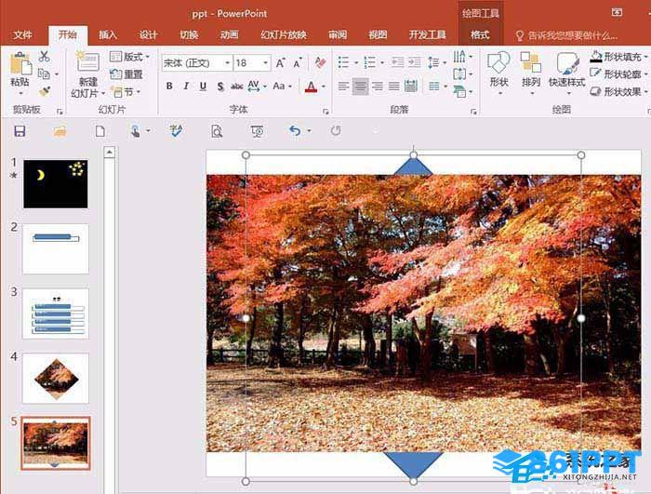
Task: Align text left
Action: coord(343,87)
